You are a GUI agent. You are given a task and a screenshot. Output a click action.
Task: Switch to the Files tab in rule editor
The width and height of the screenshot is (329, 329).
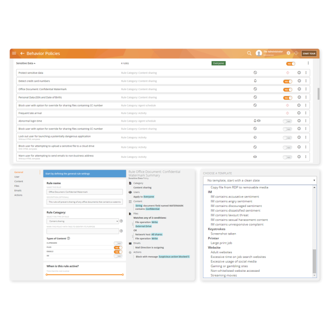pos(17,186)
